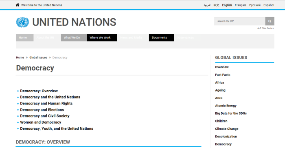Open 'Women and Democracy' link
Screen dimensions: 285x148
[41, 122]
